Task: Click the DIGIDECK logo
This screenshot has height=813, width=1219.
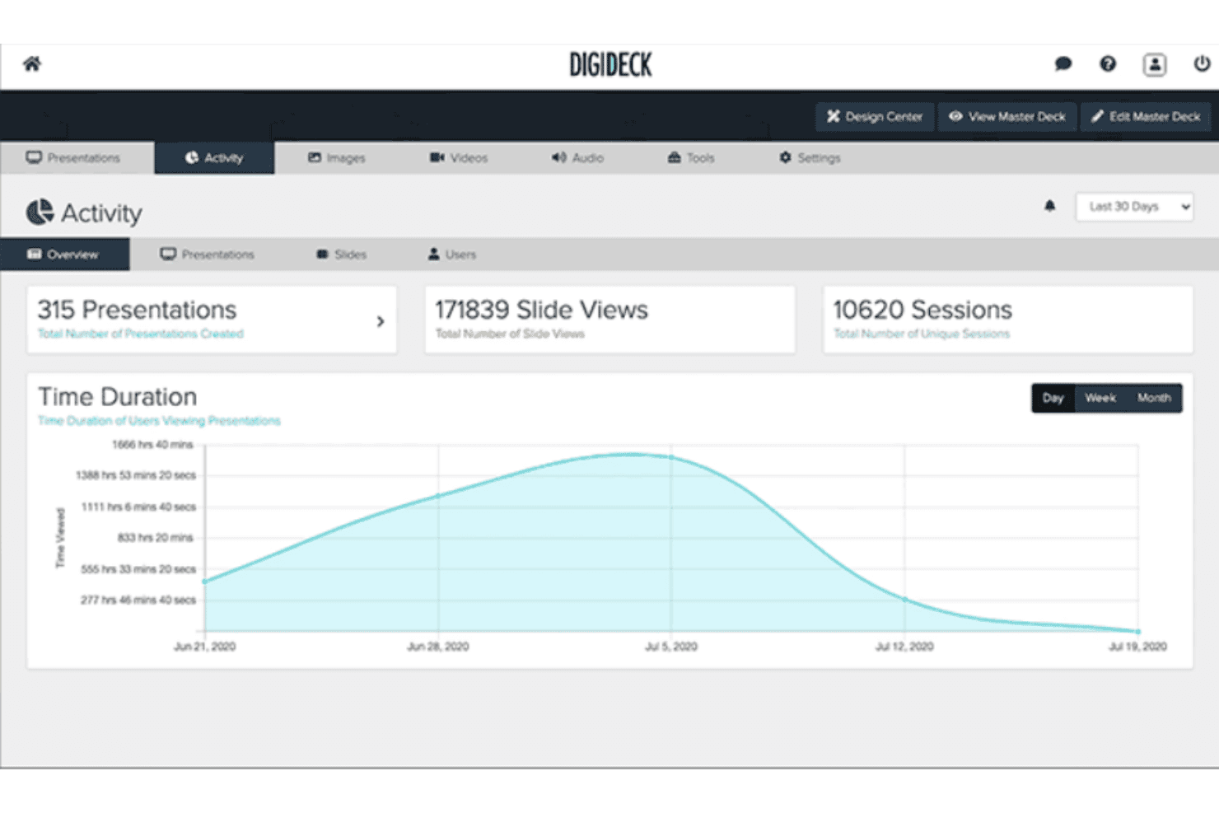Action: [610, 65]
